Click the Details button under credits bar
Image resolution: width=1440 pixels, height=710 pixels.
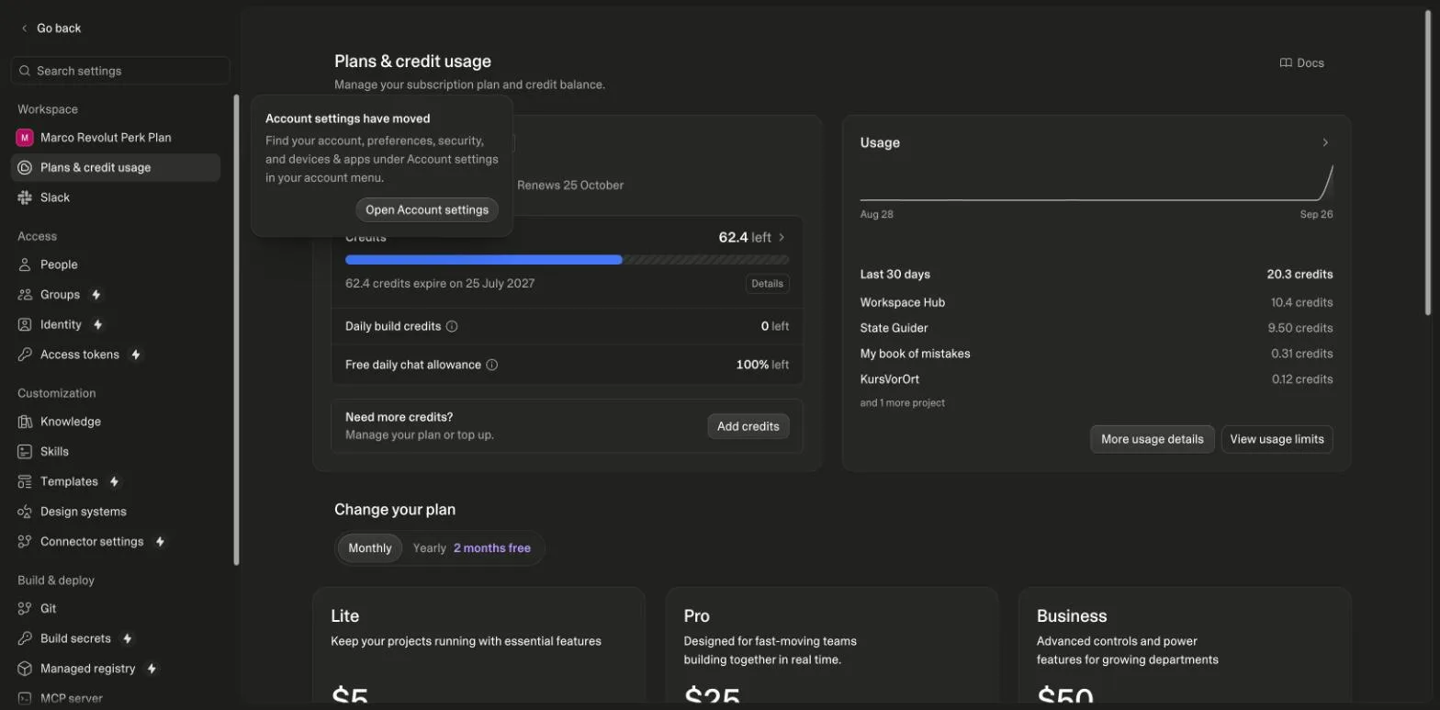point(767,284)
